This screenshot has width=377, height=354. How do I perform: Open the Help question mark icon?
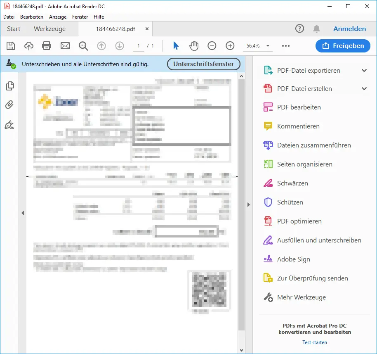click(299, 29)
